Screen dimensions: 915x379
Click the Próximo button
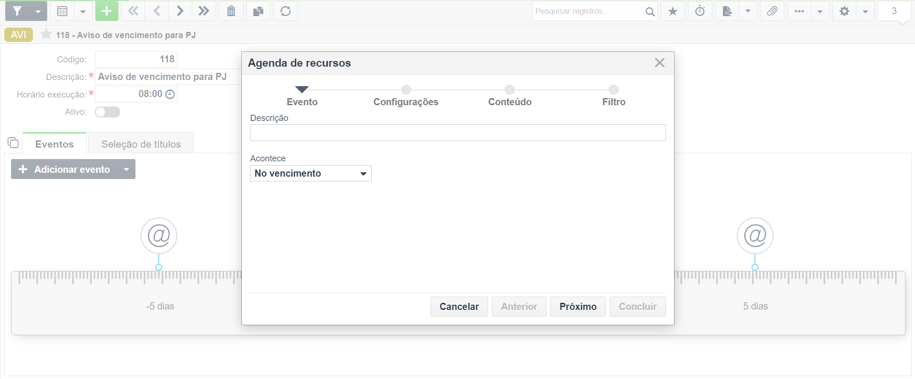click(578, 307)
